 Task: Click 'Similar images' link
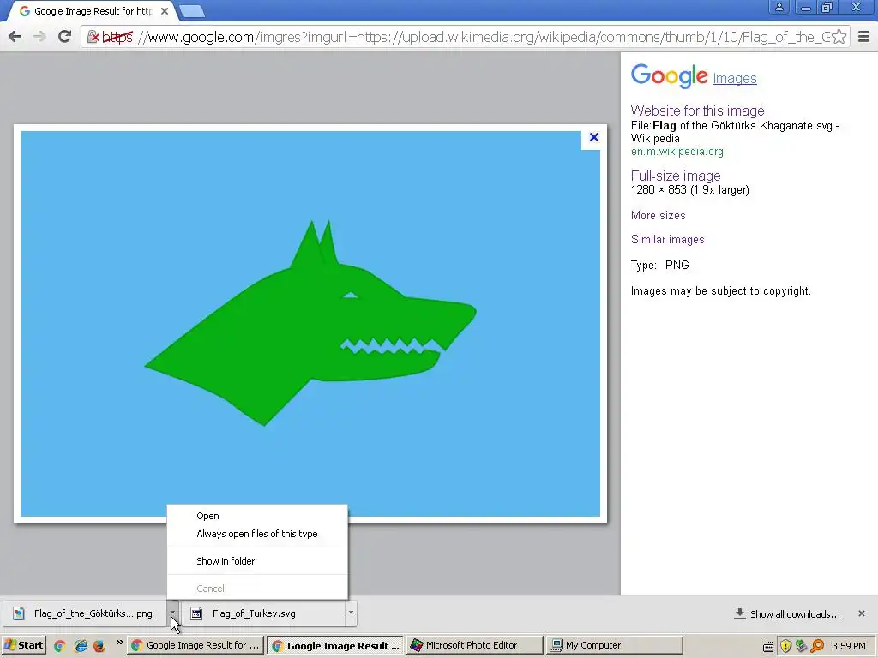pyautogui.click(x=667, y=240)
